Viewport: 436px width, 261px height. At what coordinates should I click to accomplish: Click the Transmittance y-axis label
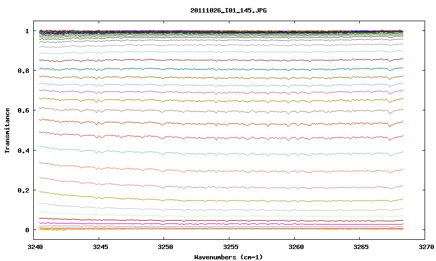pos(7,130)
